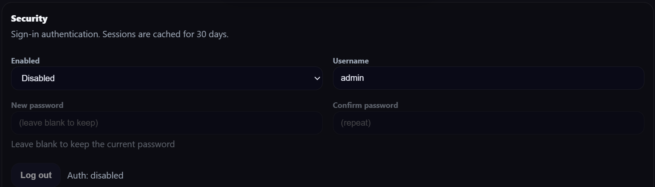
Task: Click the '(repeat)' placeholder text
Action: 356,123
